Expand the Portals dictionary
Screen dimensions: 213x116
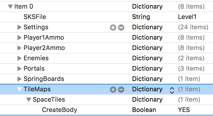20,69
